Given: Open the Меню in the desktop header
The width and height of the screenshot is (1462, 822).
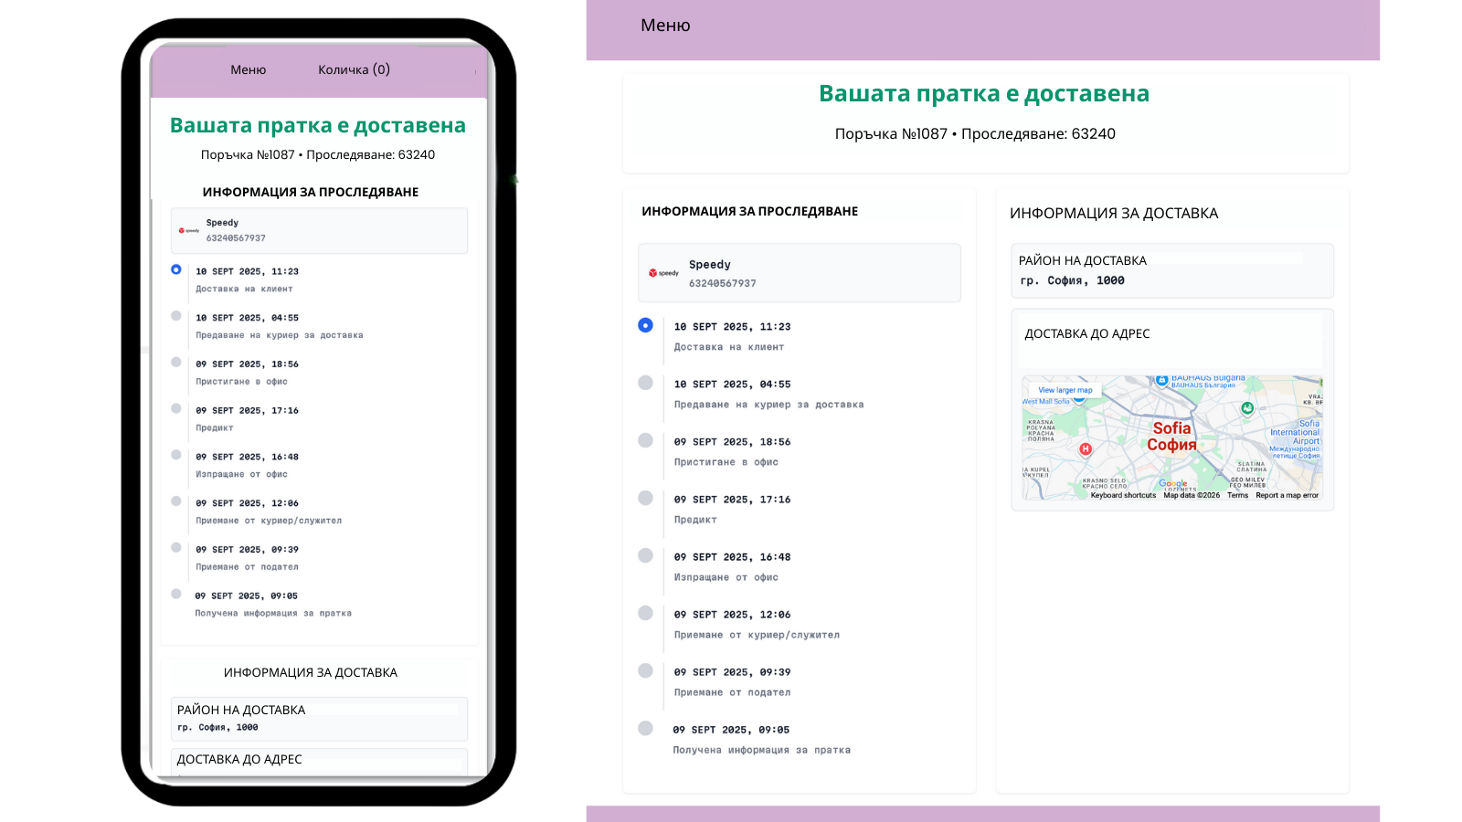Looking at the screenshot, I should [664, 25].
